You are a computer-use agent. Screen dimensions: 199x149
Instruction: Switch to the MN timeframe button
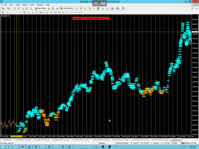(80, 12)
